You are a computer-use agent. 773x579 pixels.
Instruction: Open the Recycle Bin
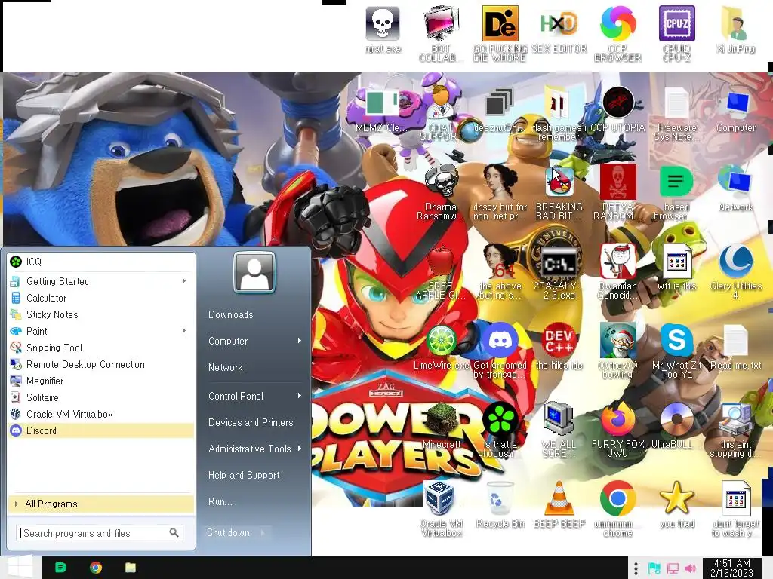click(500, 500)
